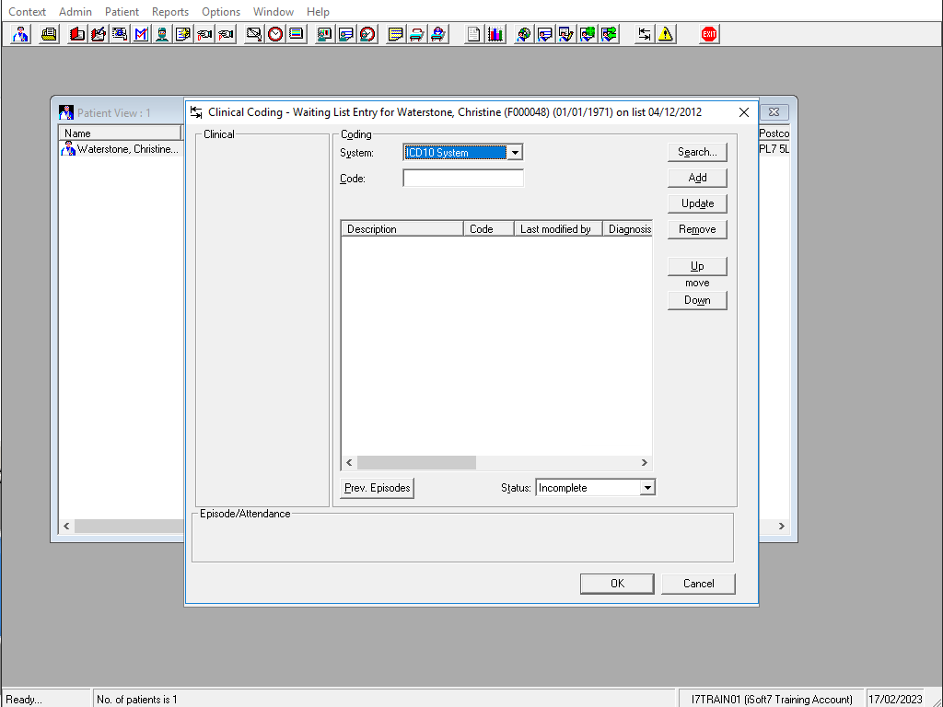Click the red open-book toolbar icon
The image size is (943, 707).
pyautogui.click(x=77, y=34)
